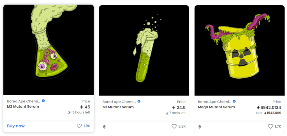Viewport: 287px width, 136px height.
Task: Click the clock icon next to 7 days left
Action: 167,113
